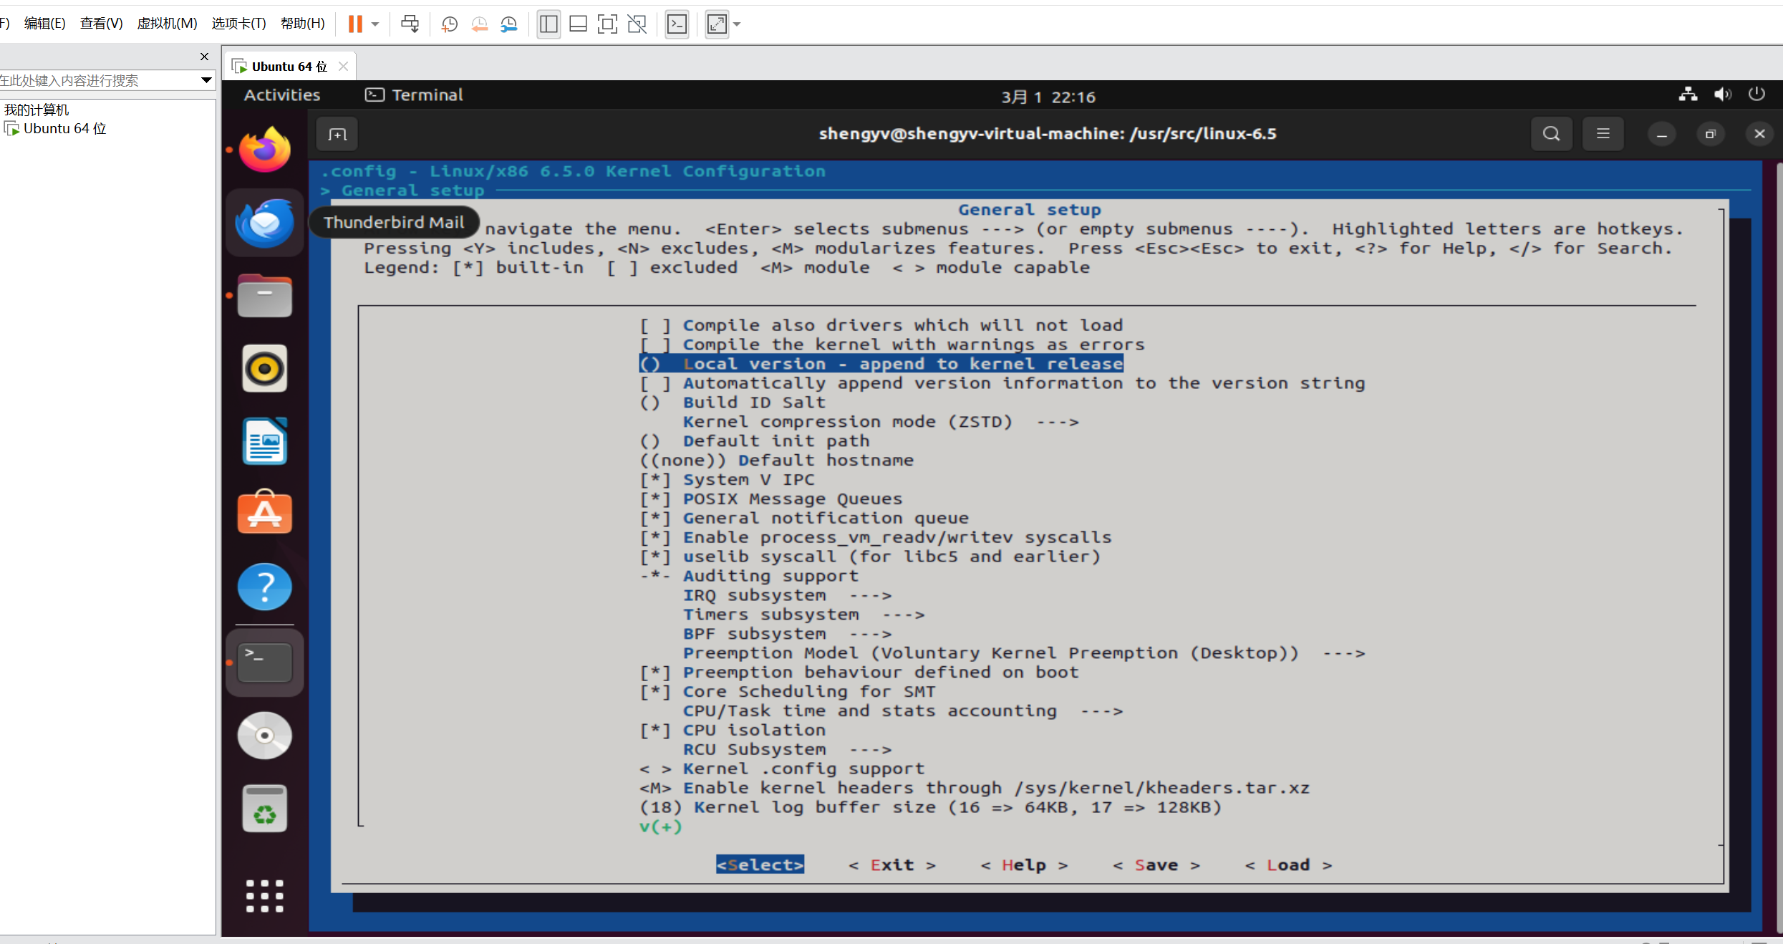The width and height of the screenshot is (1783, 944).
Task: Toggle the thumbnail bar view
Action: (x=578, y=24)
